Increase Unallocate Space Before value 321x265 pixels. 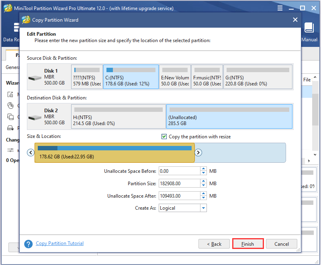203,169
